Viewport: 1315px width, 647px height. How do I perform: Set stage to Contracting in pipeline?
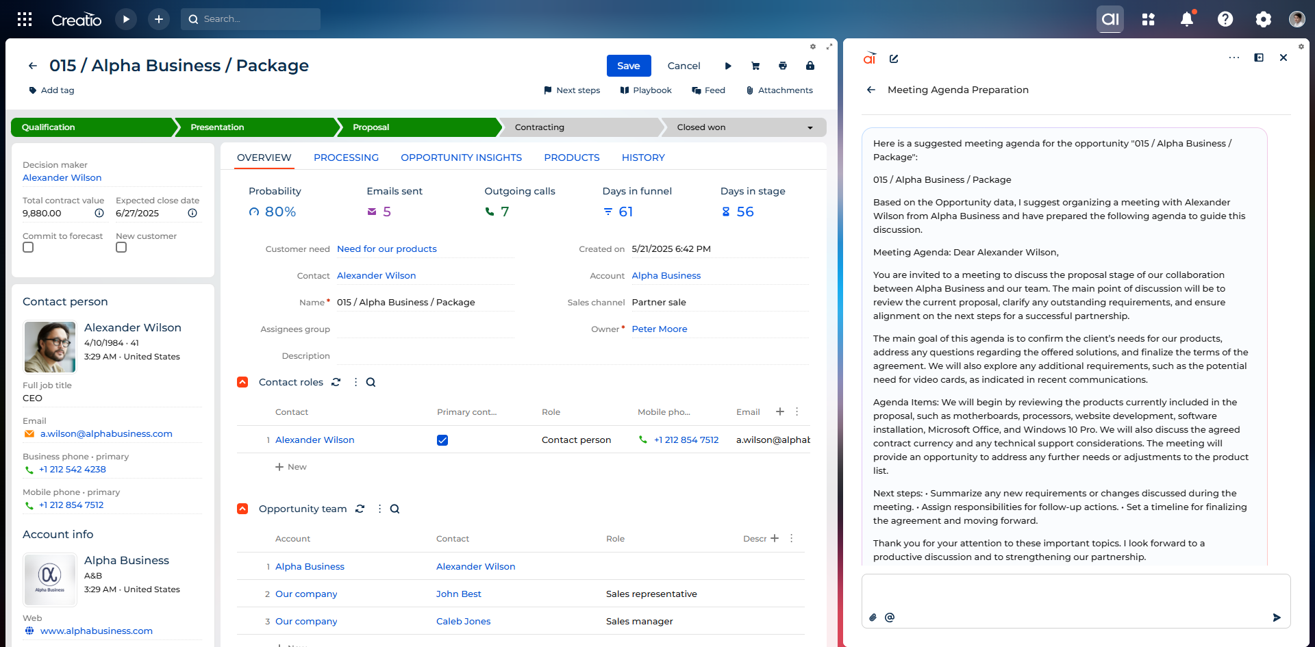click(x=579, y=127)
